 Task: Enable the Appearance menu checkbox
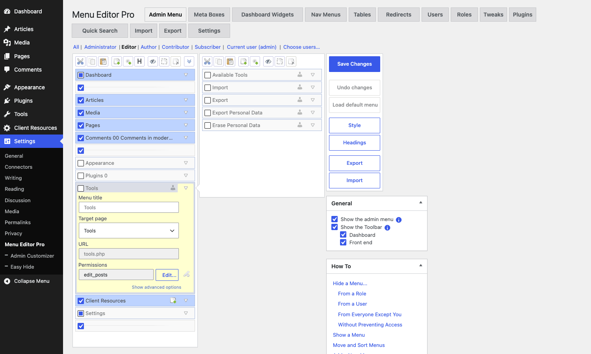[x=81, y=163]
